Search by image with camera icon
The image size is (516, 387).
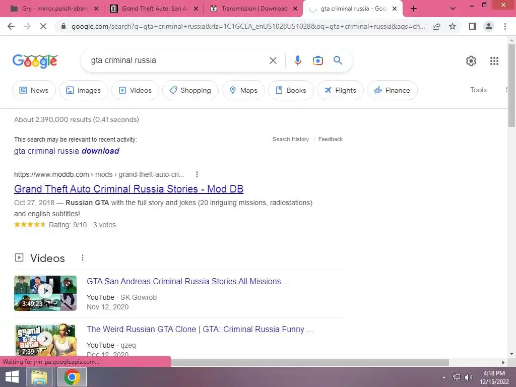point(317,60)
